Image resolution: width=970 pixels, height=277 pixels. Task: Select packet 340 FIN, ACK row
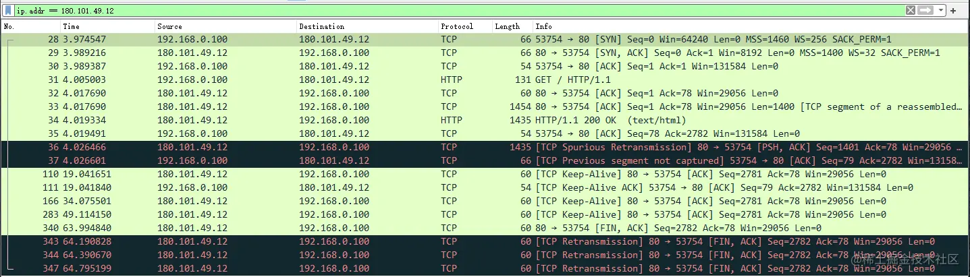pyautogui.click(x=485, y=228)
